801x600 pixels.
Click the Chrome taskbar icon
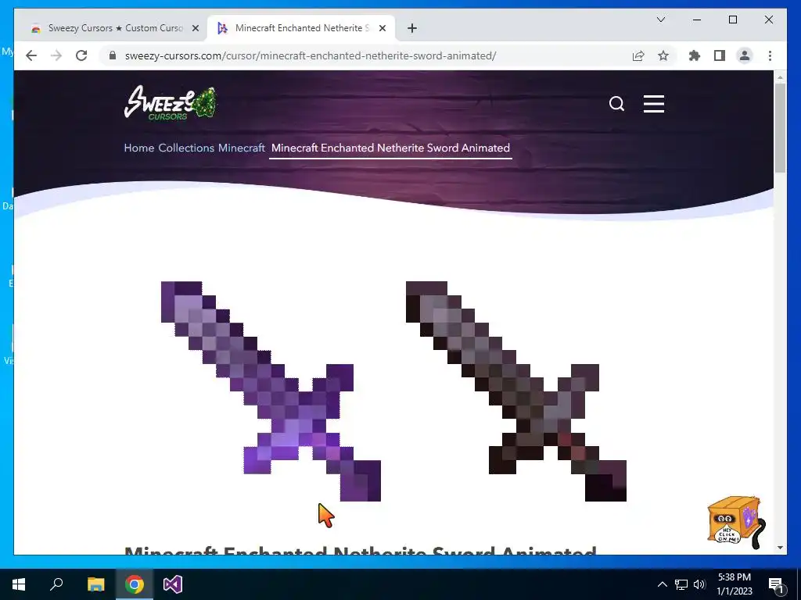tap(135, 584)
